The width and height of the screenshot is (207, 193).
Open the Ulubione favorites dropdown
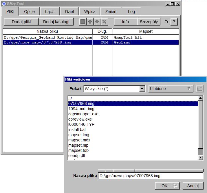171,89
